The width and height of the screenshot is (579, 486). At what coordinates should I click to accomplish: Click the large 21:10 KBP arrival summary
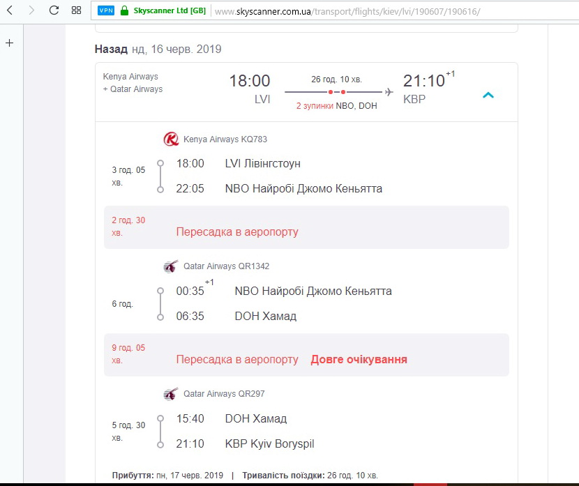428,88
